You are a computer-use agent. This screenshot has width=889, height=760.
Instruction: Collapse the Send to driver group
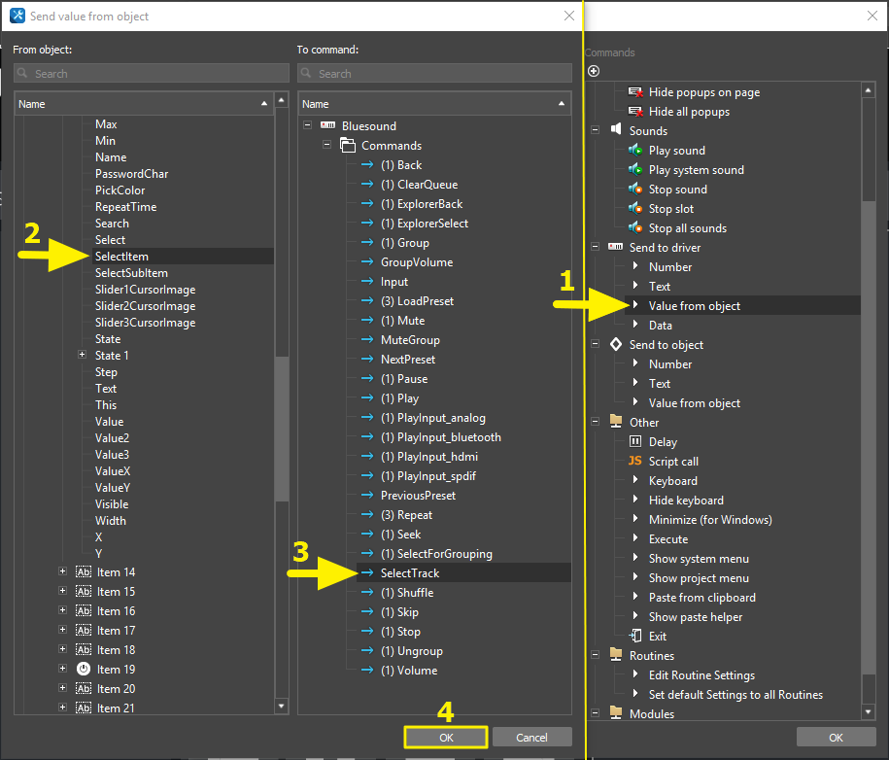(x=595, y=248)
